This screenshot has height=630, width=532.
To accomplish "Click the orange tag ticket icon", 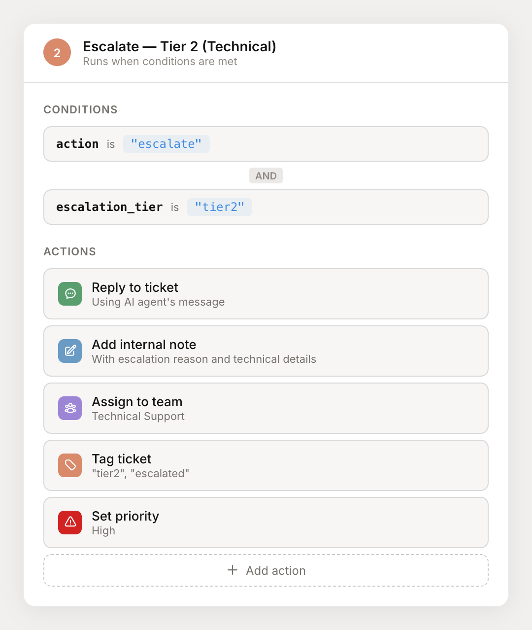I will tap(70, 465).
